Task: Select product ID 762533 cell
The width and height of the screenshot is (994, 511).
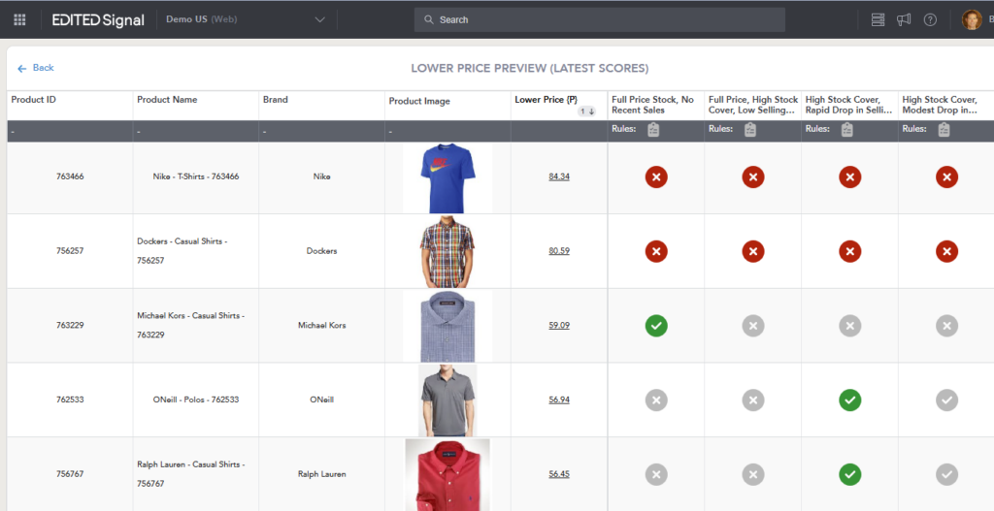Action: pyautogui.click(x=70, y=399)
